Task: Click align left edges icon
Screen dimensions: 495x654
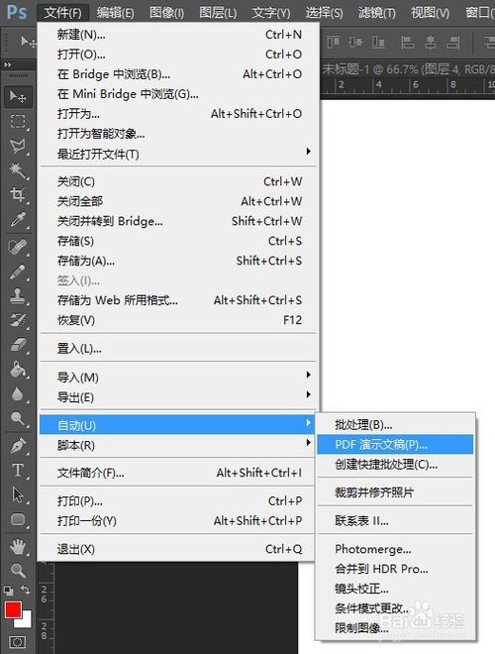Action: point(407,42)
